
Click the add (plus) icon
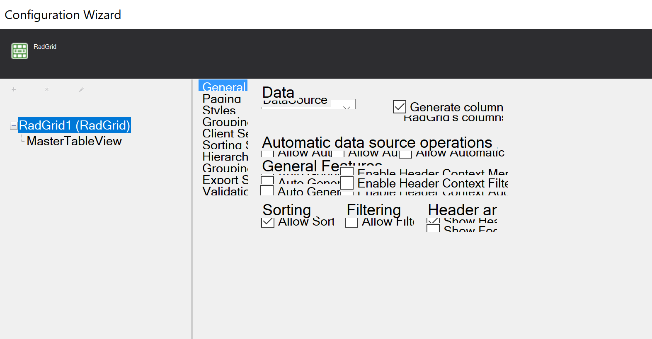14,89
